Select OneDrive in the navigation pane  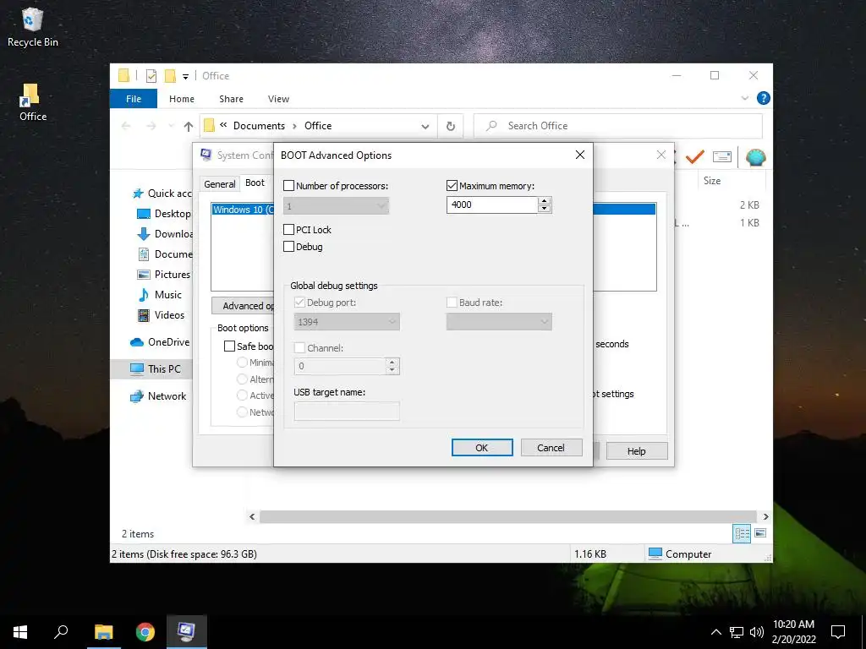(x=160, y=342)
